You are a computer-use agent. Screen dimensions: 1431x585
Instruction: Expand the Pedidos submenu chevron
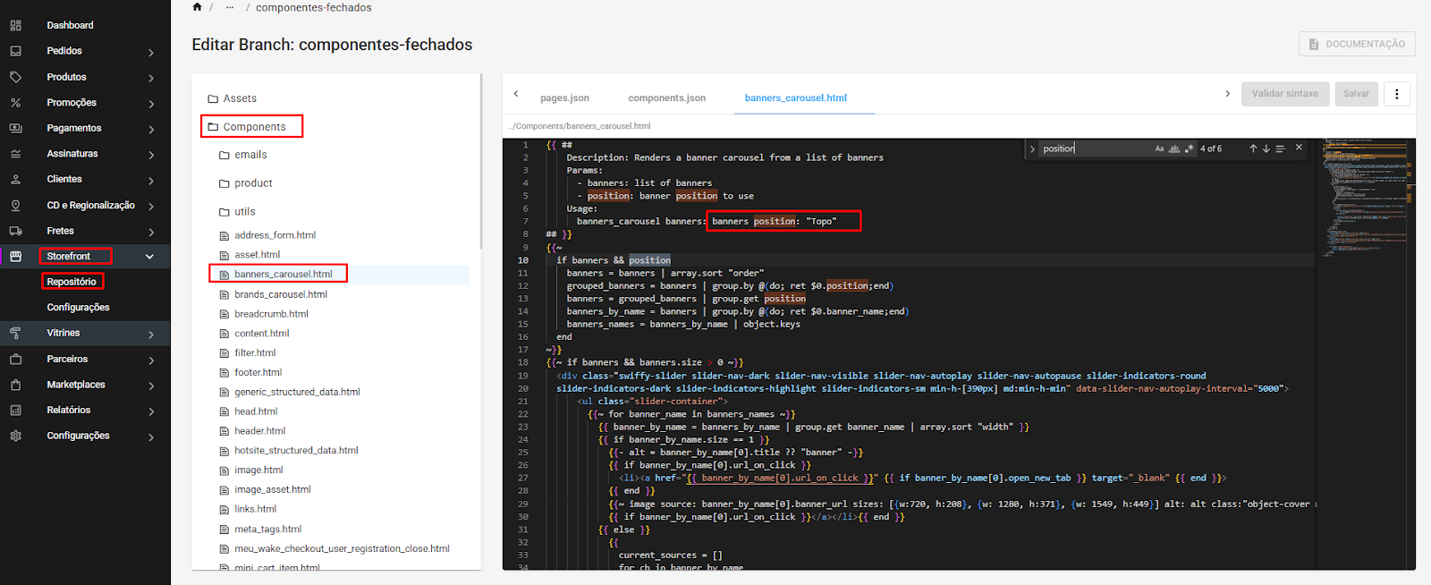coord(151,53)
